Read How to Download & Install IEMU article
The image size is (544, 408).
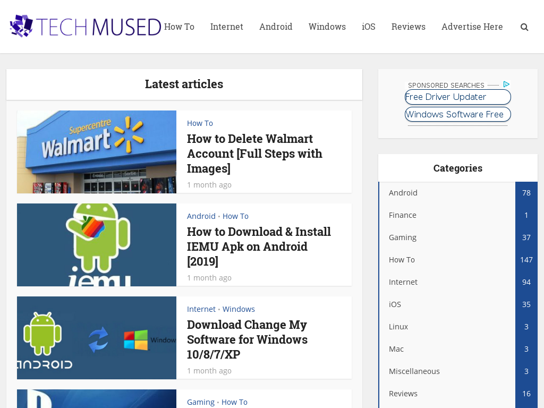click(x=259, y=246)
